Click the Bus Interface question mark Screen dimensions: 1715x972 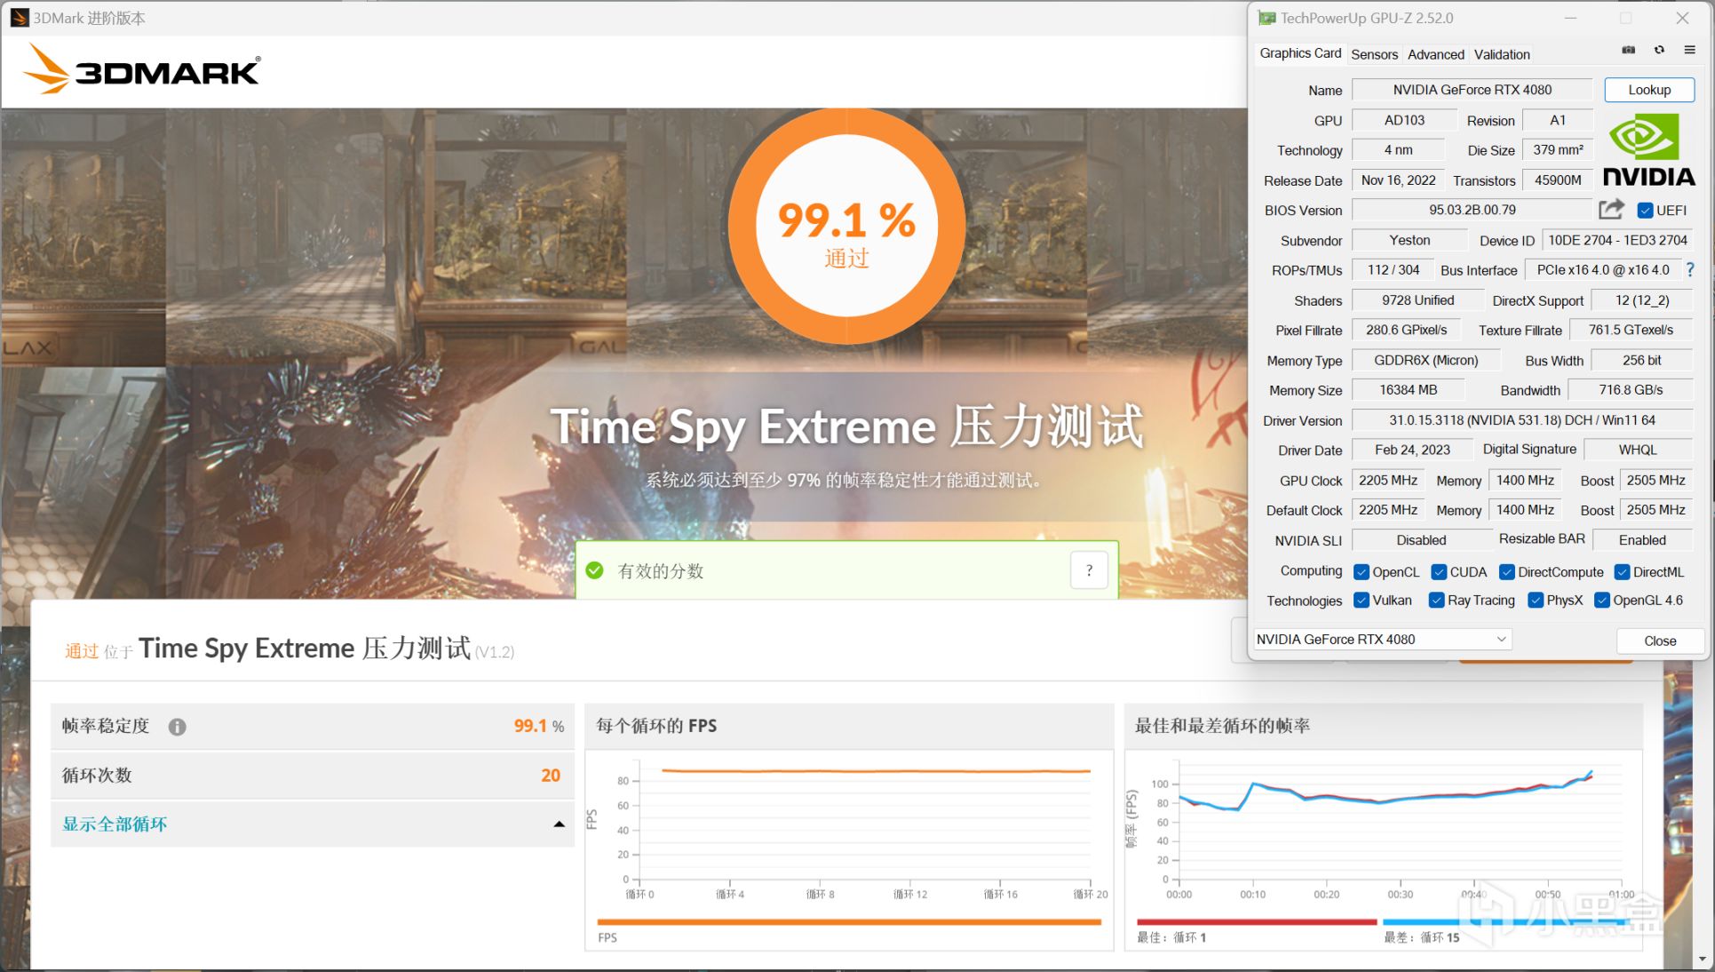coord(1689,269)
